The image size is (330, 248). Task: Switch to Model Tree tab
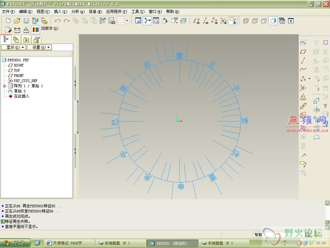6,39
